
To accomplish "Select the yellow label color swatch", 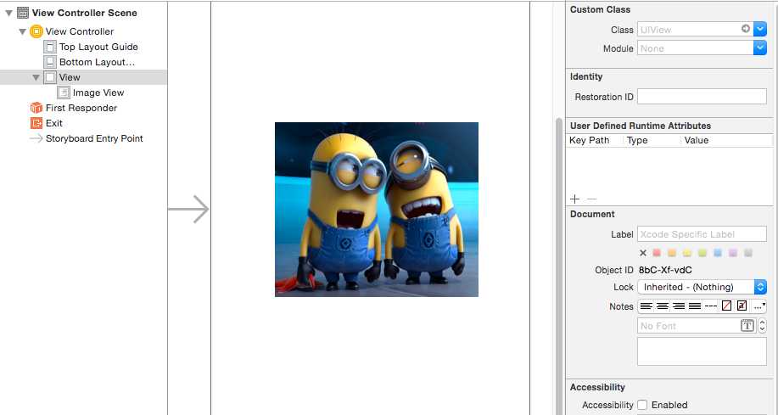I will click(687, 253).
